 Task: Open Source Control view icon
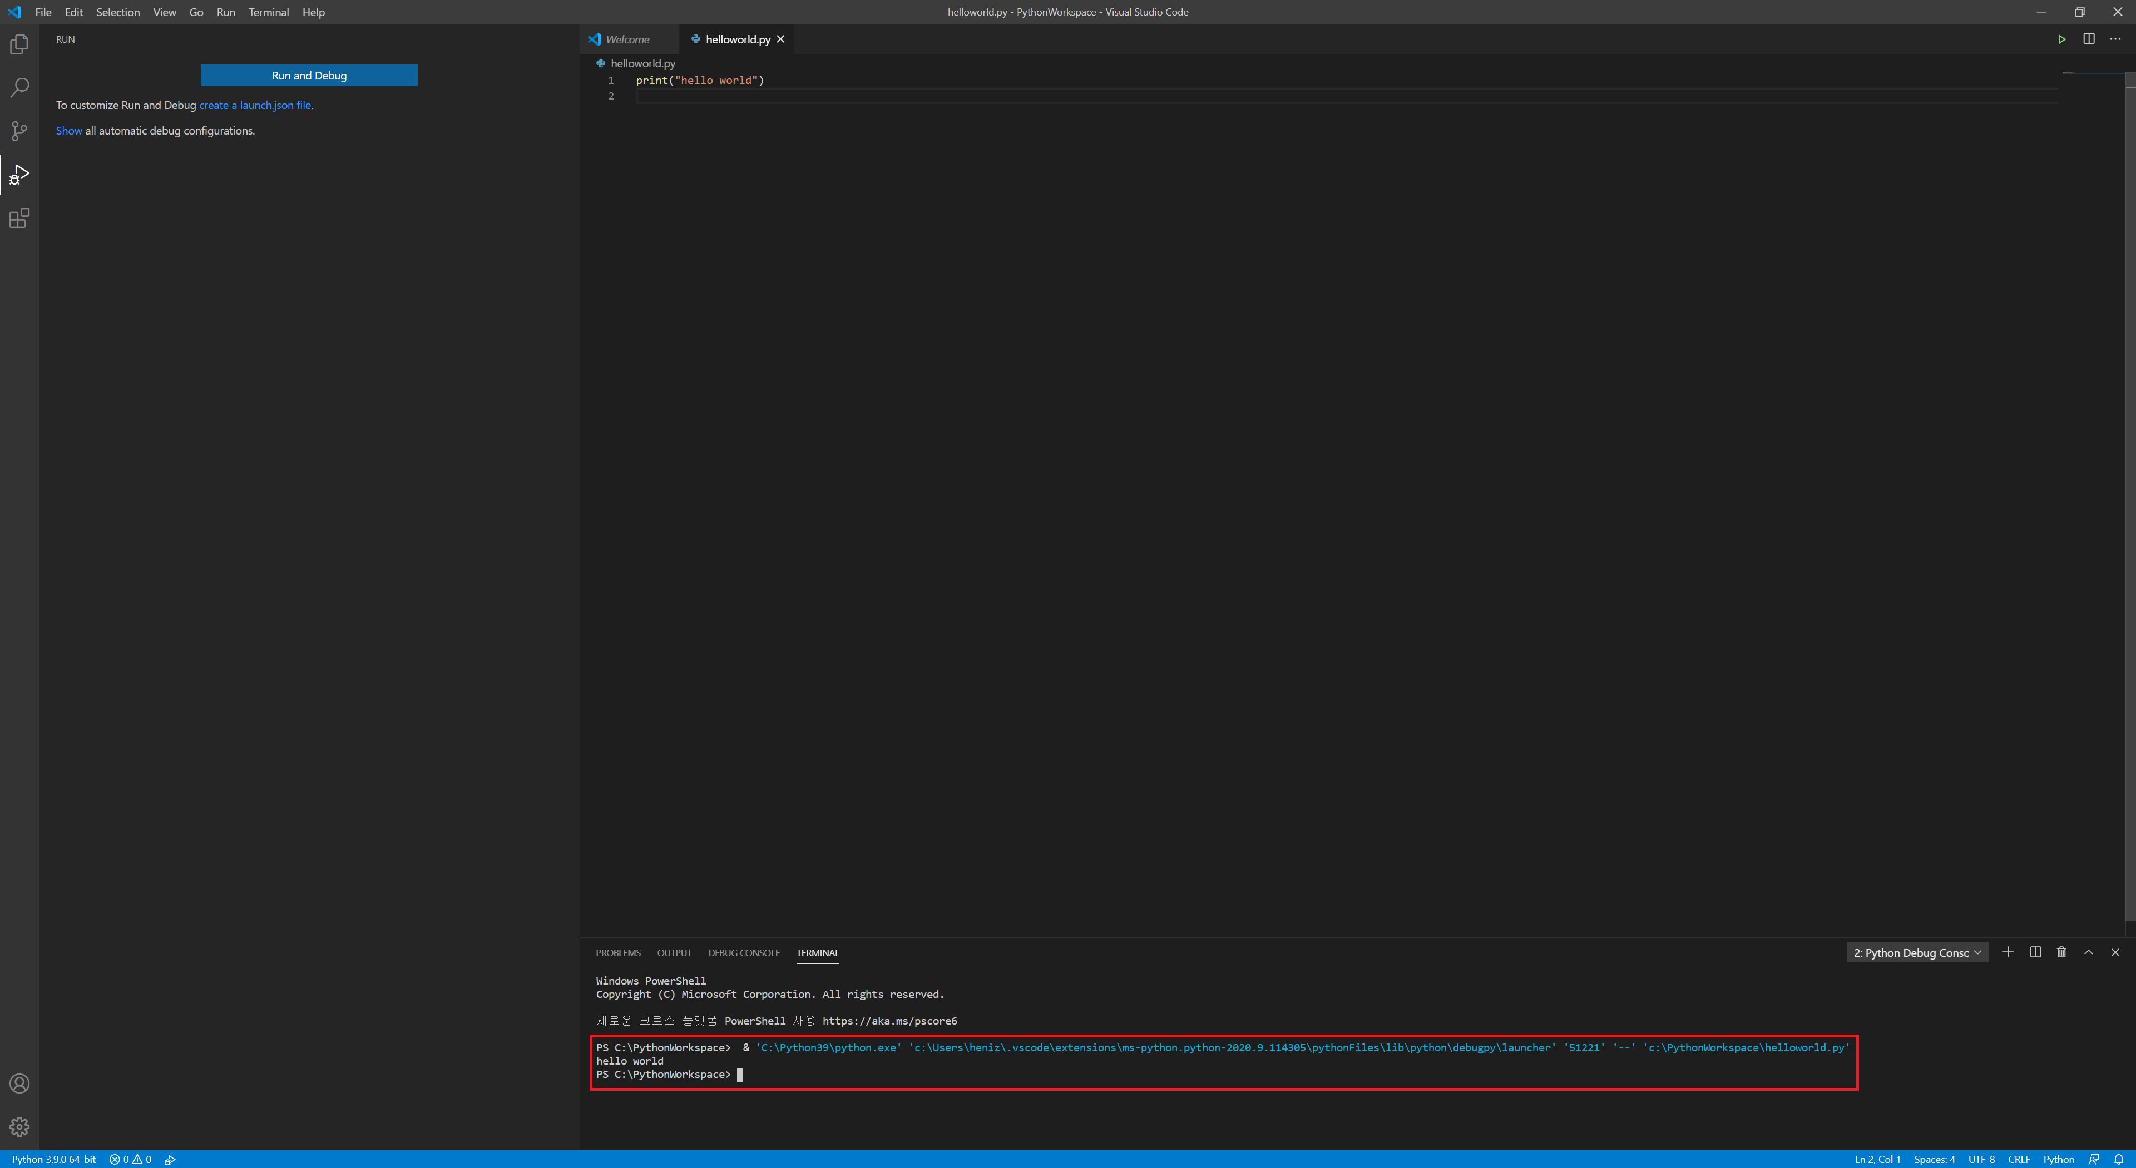tap(19, 131)
